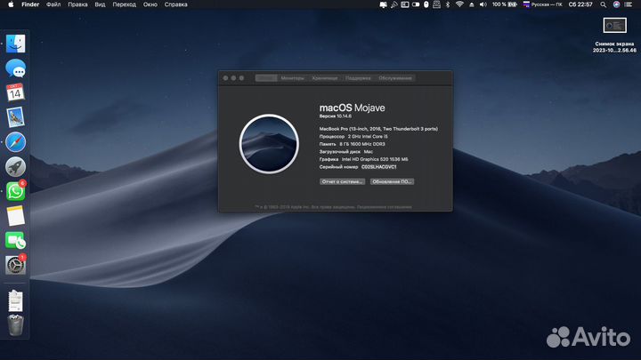Open the Calendar app showing 14

pos(15,92)
